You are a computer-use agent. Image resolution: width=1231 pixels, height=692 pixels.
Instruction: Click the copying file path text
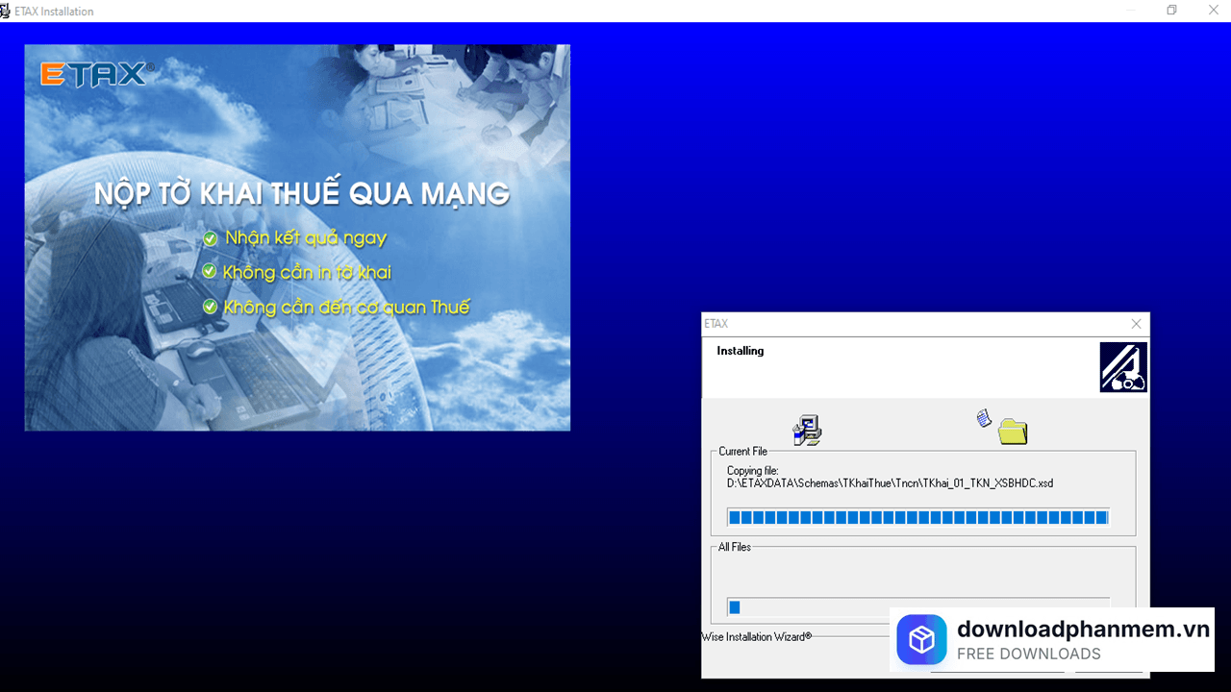tap(890, 483)
